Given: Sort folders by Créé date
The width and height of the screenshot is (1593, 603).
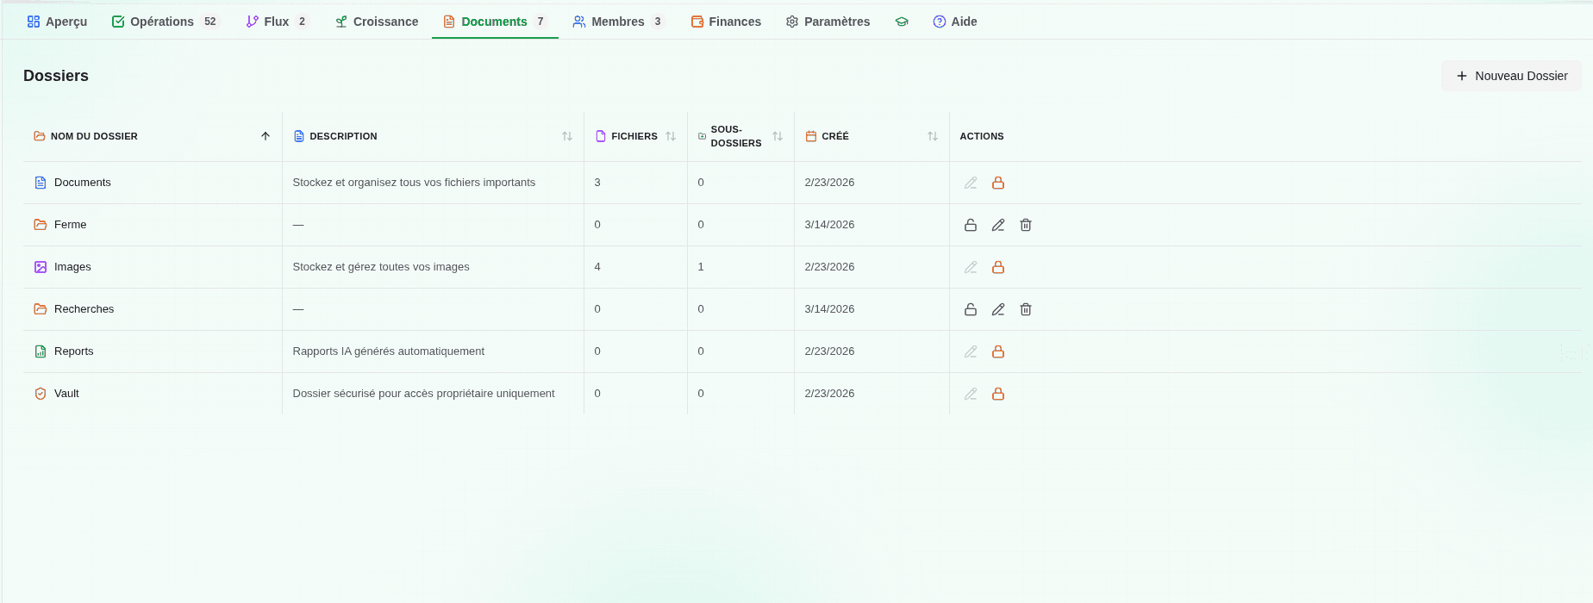Looking at the screenshot, I should tap(932, 136).
